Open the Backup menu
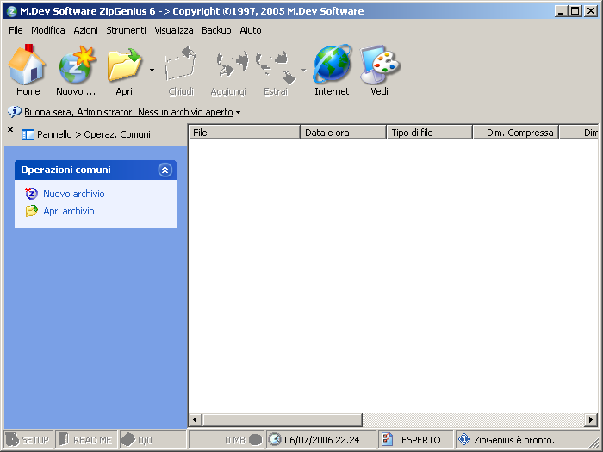 pyautogui.click(x=216, y=30)
